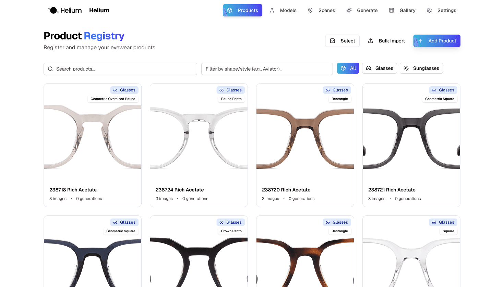The image size is (504, 287).
Task: Switch to the Scenes tab
Action: (321, 10)
